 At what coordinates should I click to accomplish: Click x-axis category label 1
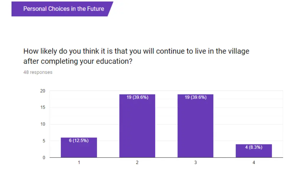click(x=79, y=163)
